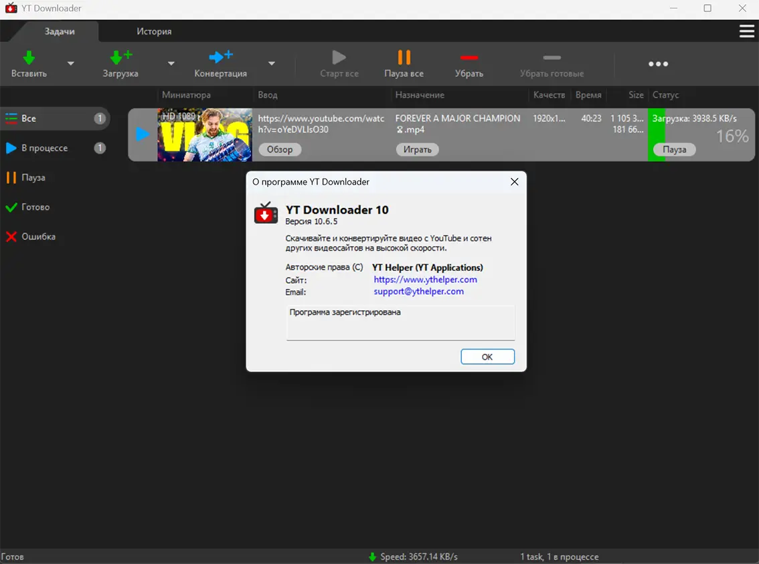Open the hamburger main menu

click(746, 31)
